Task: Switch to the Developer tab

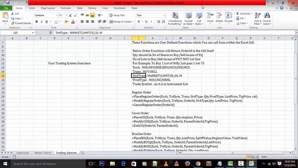Action: point(120,8)
